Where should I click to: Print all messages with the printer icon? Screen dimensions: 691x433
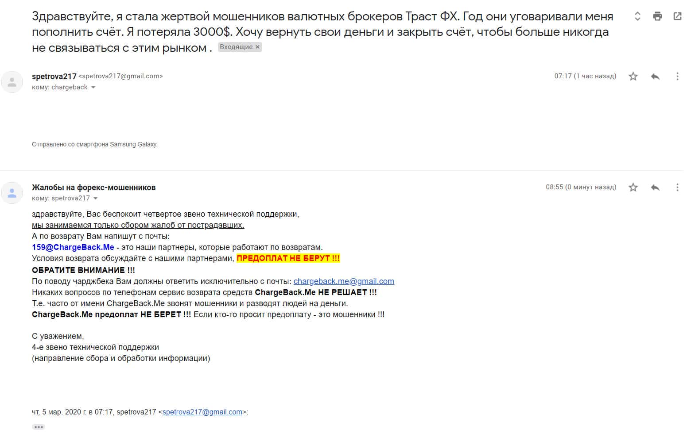657,16
